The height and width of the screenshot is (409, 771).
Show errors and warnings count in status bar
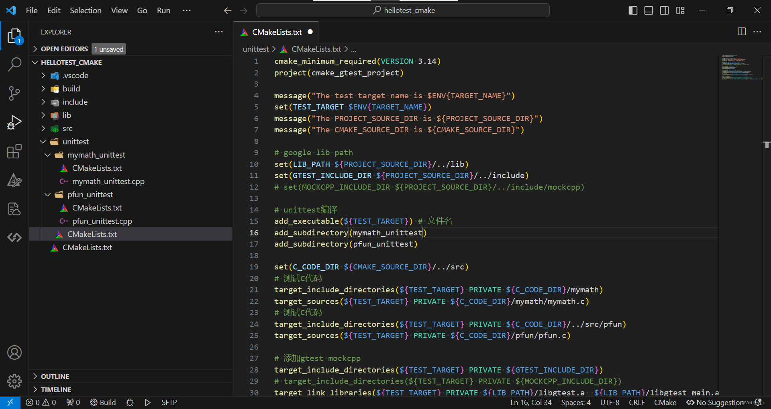coord(41,402)
